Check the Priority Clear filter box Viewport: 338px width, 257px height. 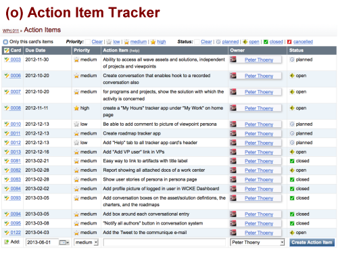[88, 42]
